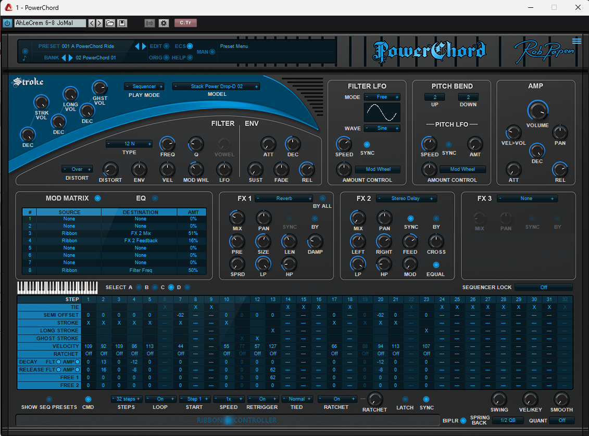The height and width of the screenshot is (436, 589).
Task: Click the previous bank left arrow
Action: tap(64, 58)
